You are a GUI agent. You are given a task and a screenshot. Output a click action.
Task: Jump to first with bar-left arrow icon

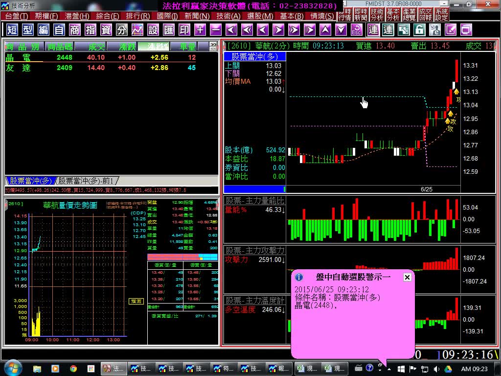click(231, 30)
